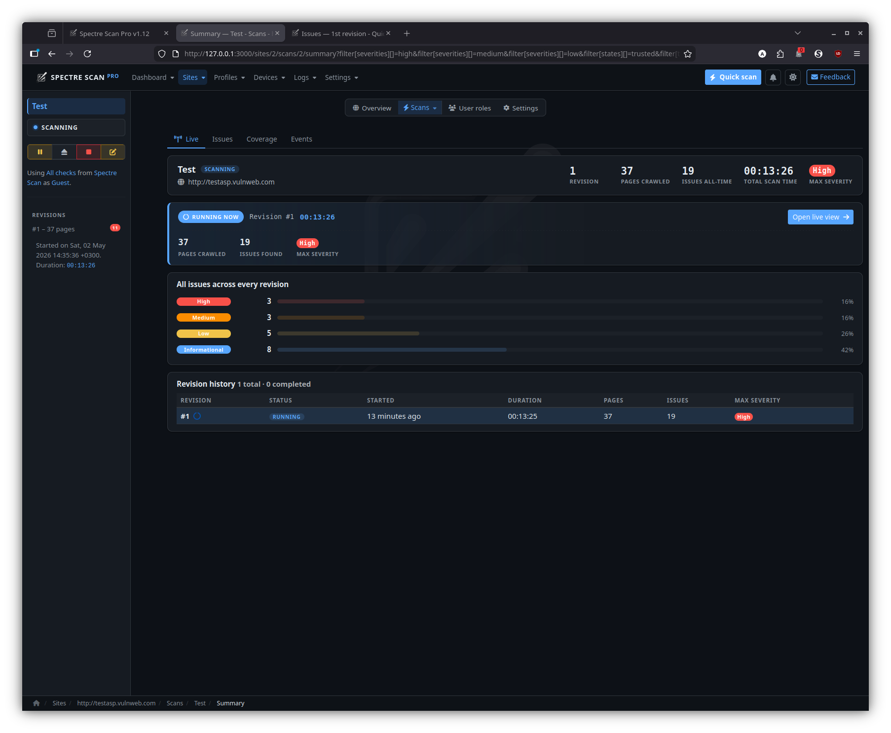The width and height of the screenshot is (891, 733).
Task: Switch to the Overview pill
Action: 372,108
